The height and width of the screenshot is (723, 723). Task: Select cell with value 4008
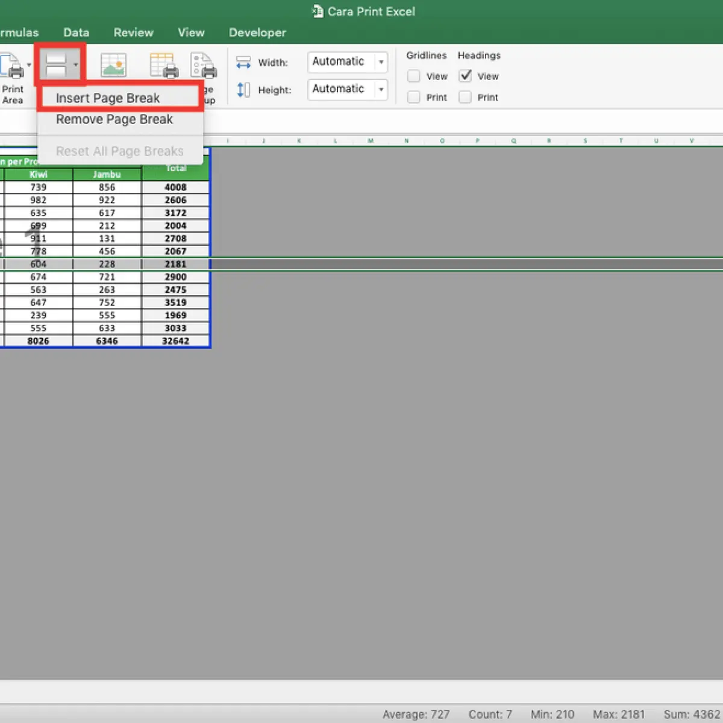point(176,187)
